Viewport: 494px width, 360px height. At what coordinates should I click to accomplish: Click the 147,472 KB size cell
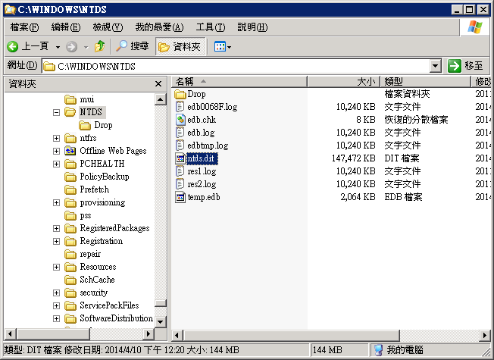click(x=353, y=158)
